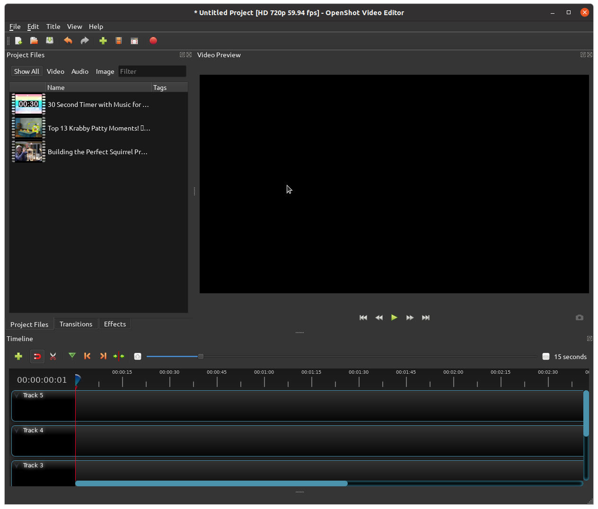Image resolution: width=598 pixels, height=509 pixels.
Task: Jump to the previous marker
Action: pyautogui.click(x=88, y=356)
